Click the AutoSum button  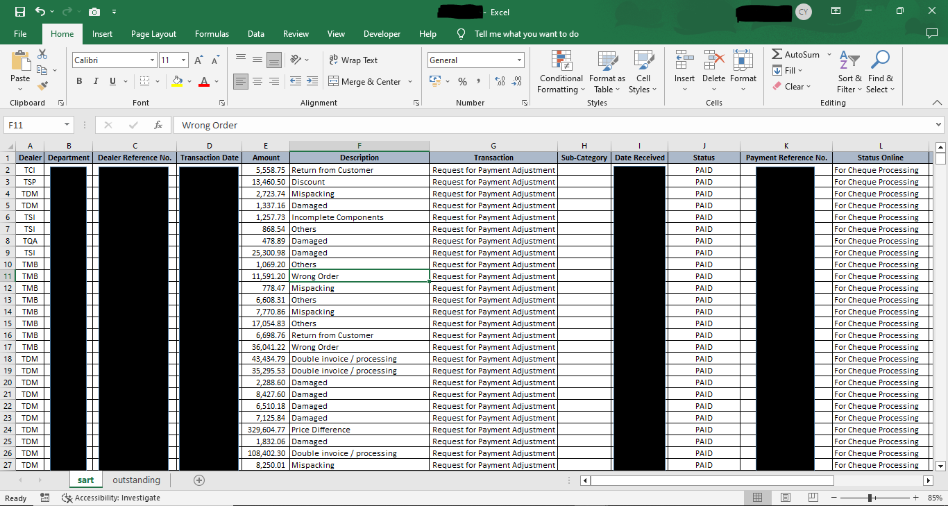click(796, 54)
